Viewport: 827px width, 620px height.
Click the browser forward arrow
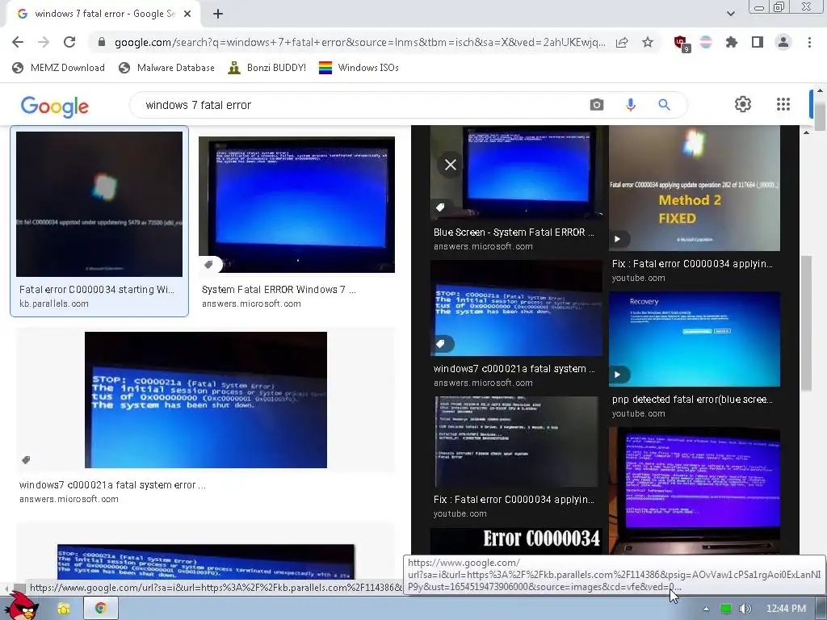point(44,42)
